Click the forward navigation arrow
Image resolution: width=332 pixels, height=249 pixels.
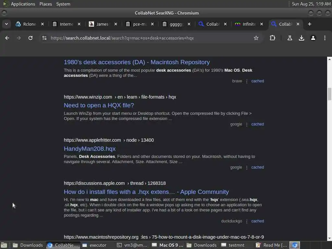tap(18, 38)
